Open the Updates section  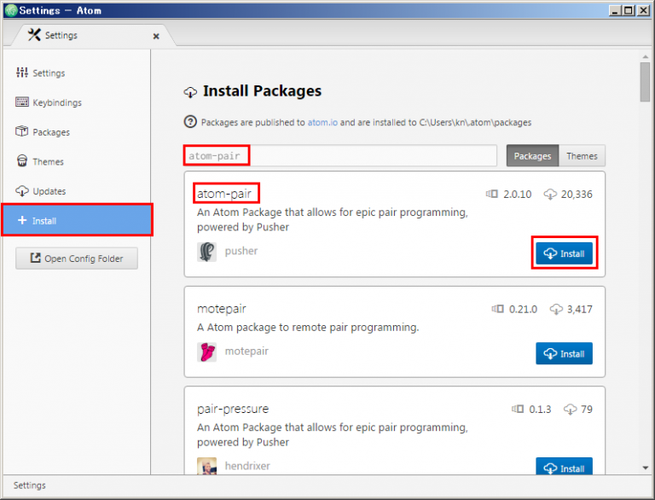point(49,191)
